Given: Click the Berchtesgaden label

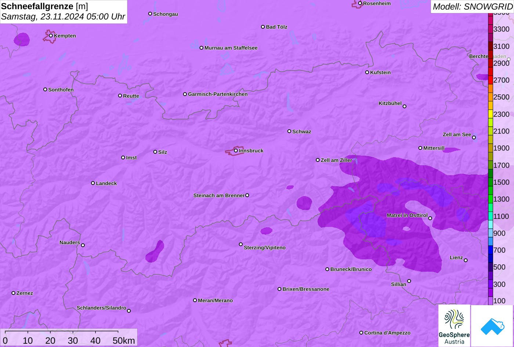Looking at the screenshot, I should point(488,56).
